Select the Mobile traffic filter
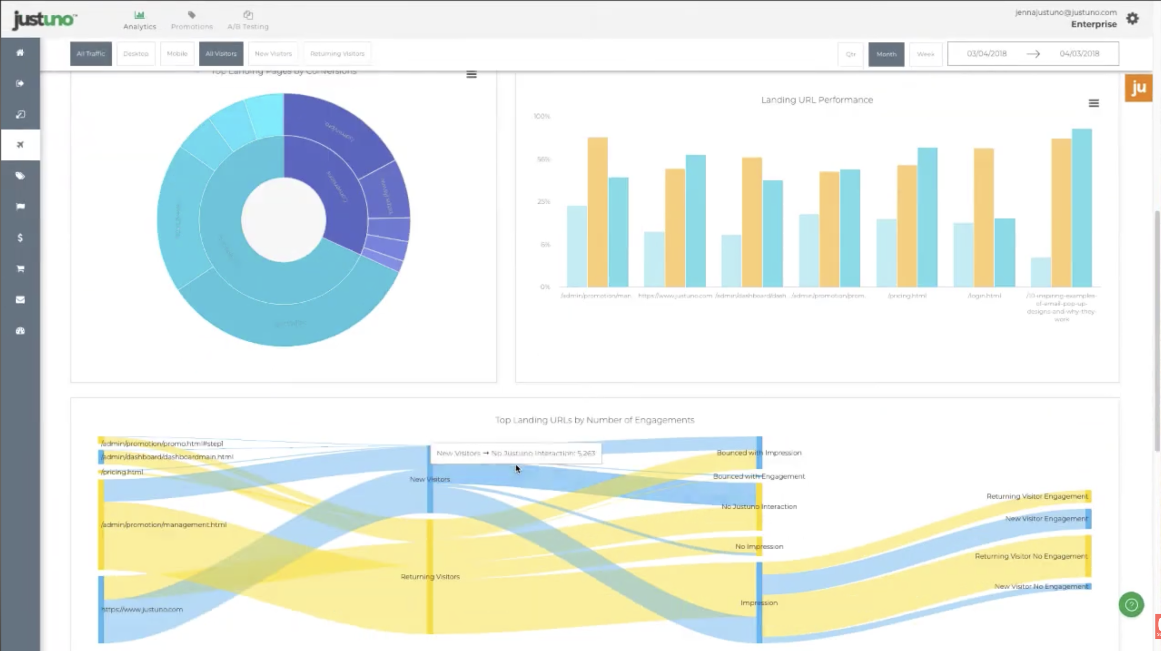This screenshot has height=651, width=1161. click(177, 54)
